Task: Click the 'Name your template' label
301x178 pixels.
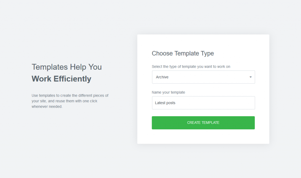Action: pos(168,92)
